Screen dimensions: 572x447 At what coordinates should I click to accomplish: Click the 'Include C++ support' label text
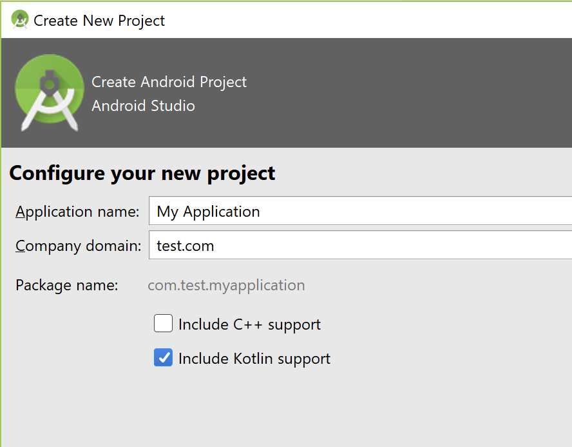[249, 324]
